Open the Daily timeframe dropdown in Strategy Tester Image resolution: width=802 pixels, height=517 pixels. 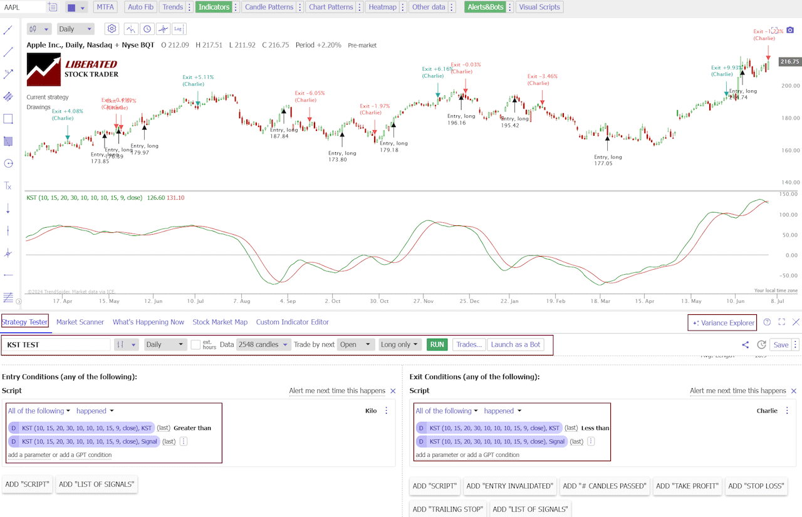tap(165, 344)
